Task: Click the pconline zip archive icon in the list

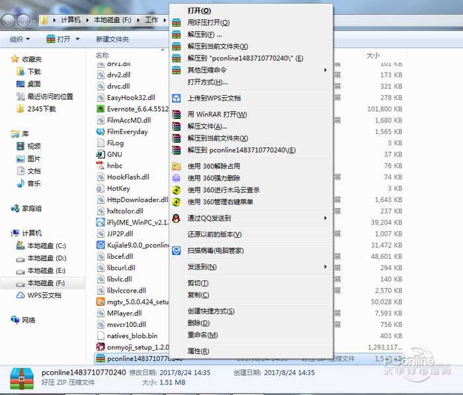Action: click(101, 359)
